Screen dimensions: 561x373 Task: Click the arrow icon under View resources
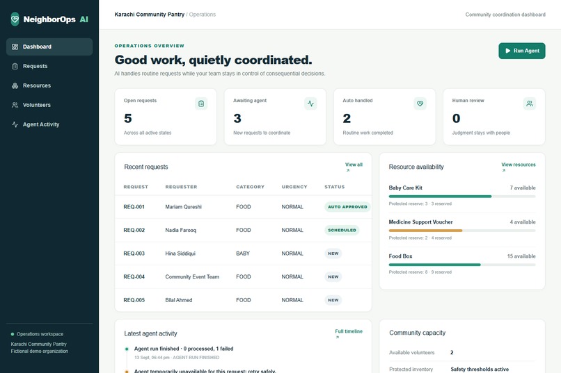tap(504, 171)
